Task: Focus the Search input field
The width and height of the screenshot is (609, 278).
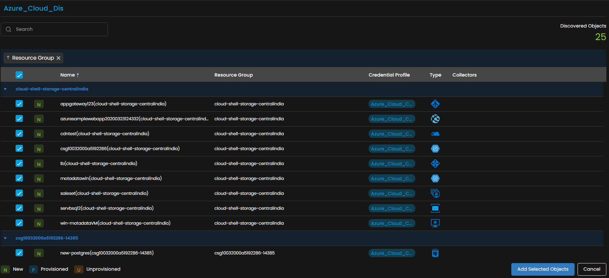Action: (x=54, y=29)
